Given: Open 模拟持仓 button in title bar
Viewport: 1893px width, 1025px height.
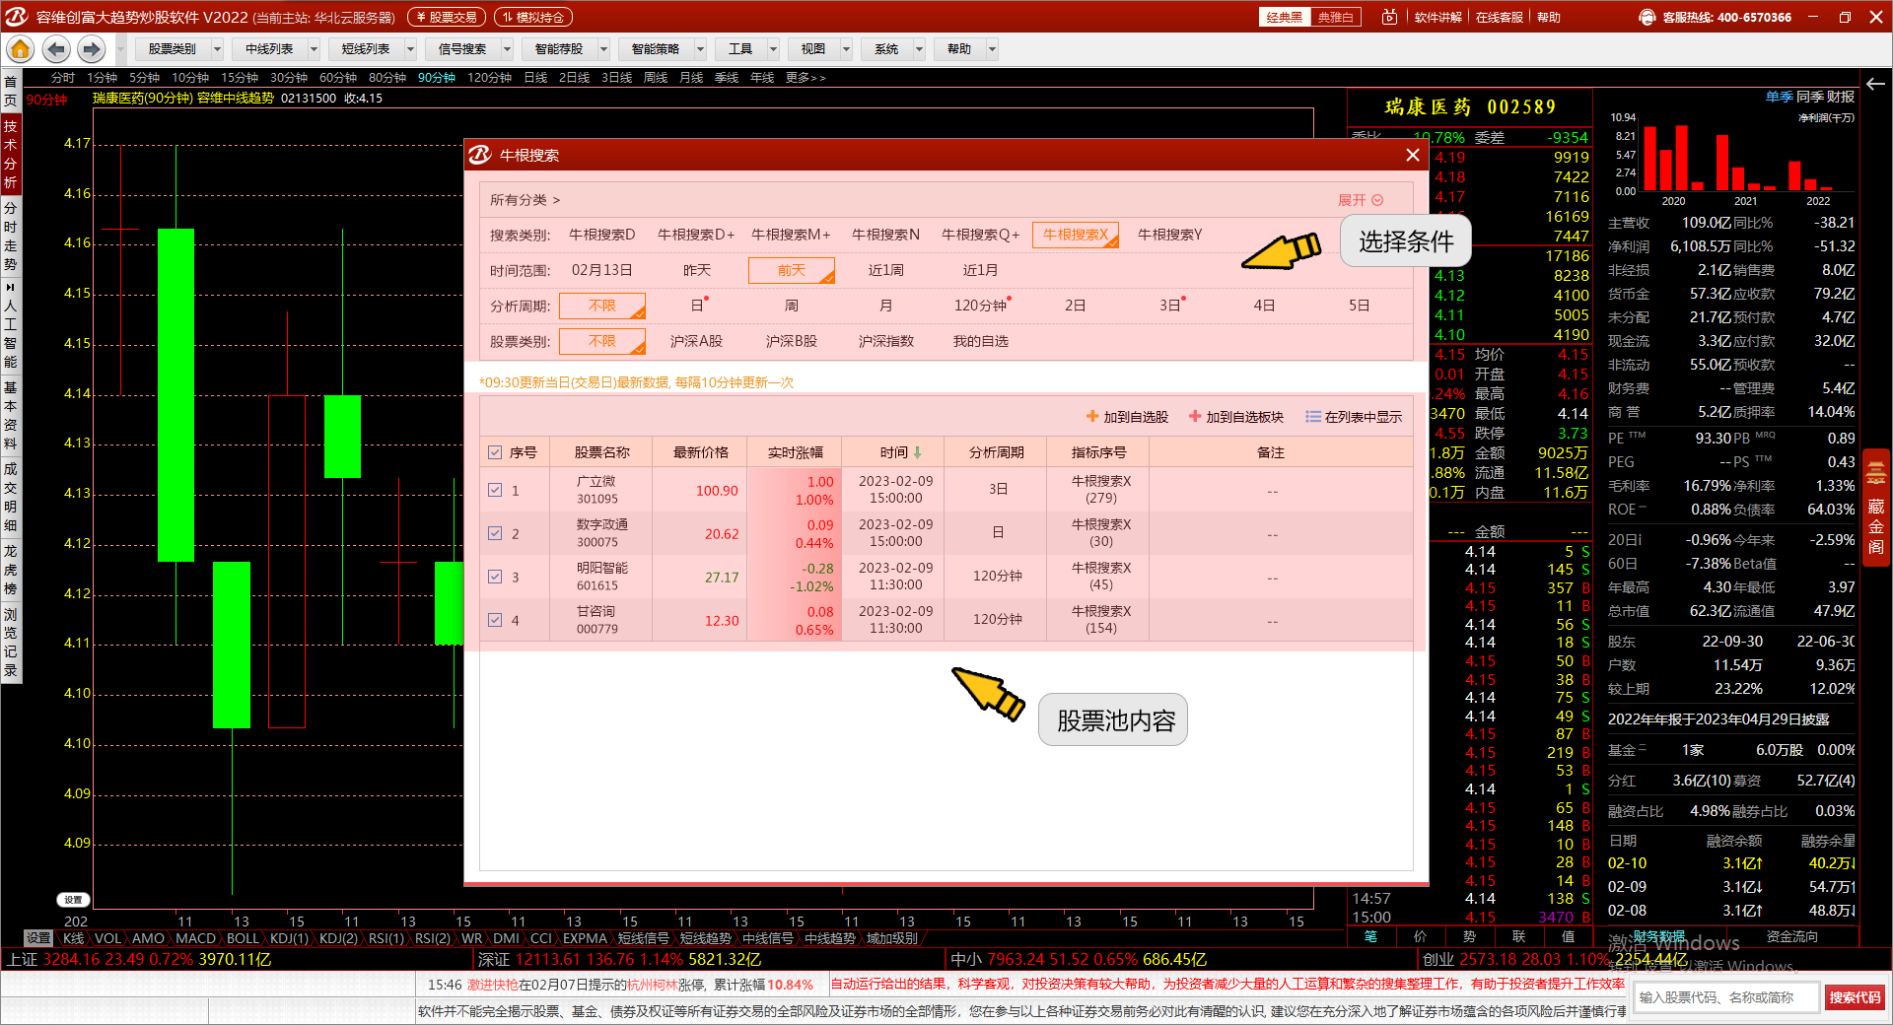Looking at the screenshot, I should 533,17.
